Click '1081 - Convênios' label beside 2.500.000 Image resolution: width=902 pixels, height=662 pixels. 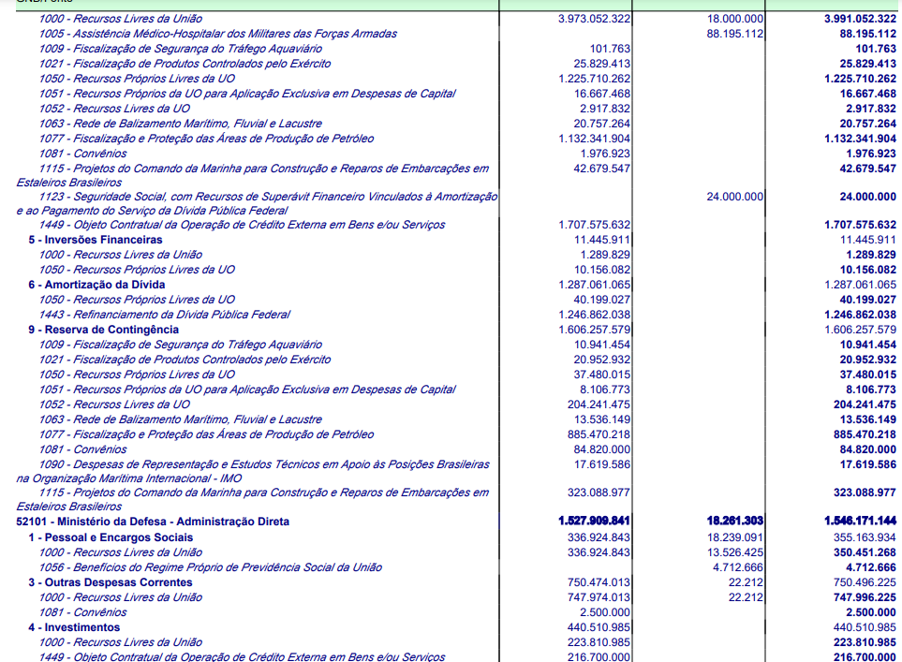pos(82,612)
